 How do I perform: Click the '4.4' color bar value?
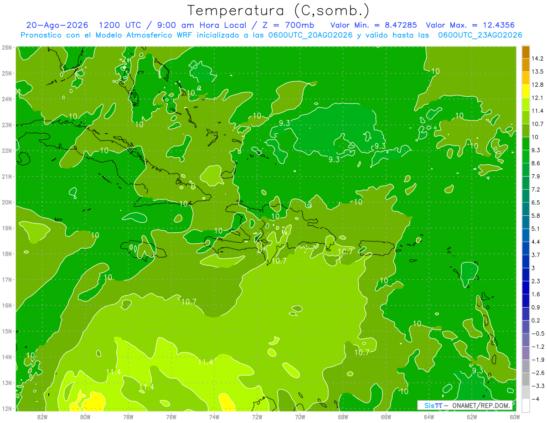(x=536, y=241)
